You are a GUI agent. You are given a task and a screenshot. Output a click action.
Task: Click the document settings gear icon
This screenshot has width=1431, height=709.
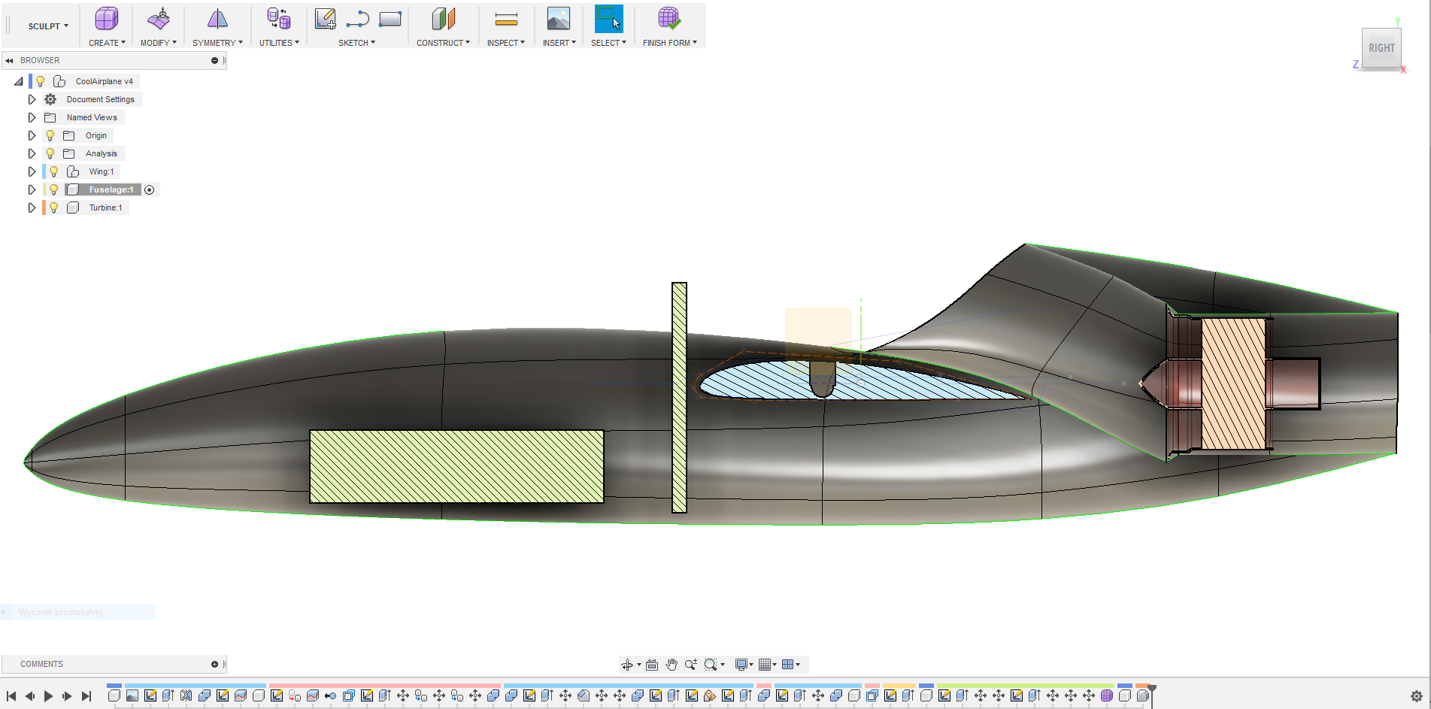click(x=50, y=99)
